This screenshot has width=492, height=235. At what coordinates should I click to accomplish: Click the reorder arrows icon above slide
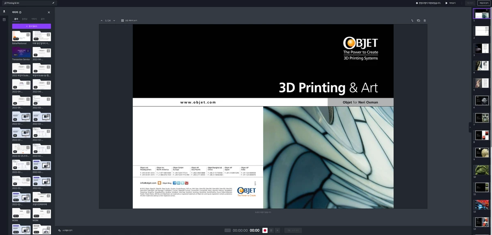(412, 20)
